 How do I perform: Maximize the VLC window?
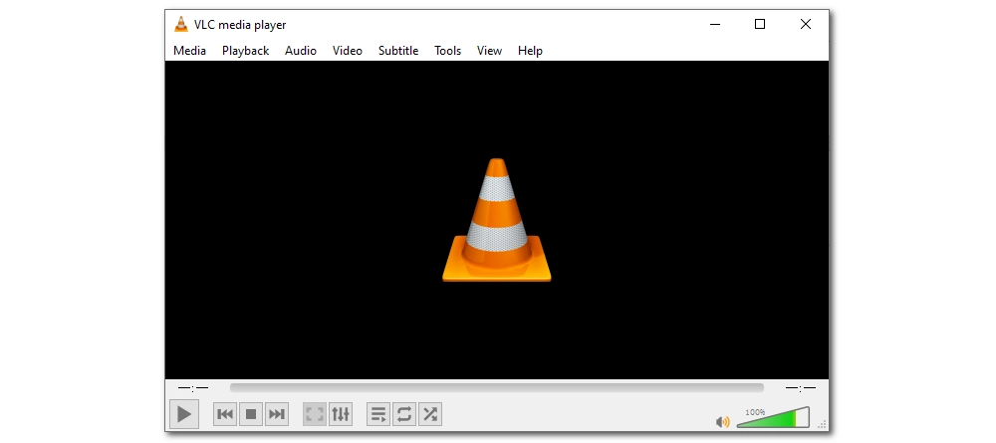(760, 25)
